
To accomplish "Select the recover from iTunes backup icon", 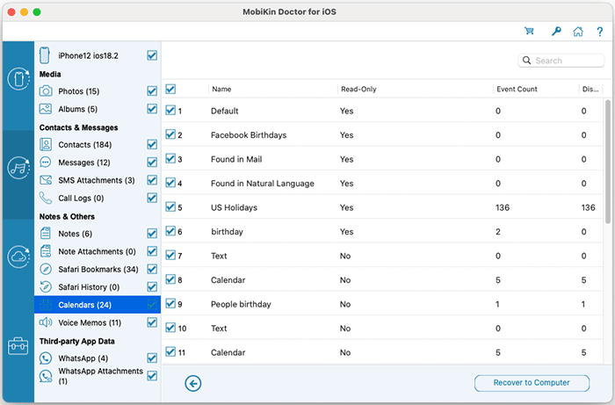I will point(18,168).
